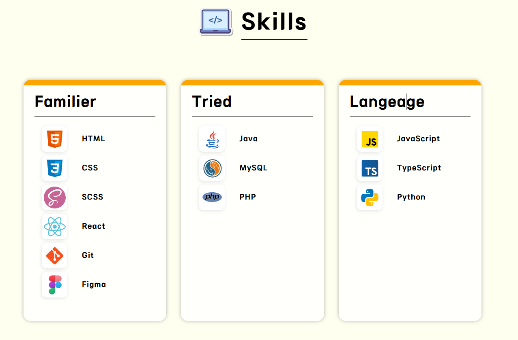518x340 pixels.
Task: Click the yellow JavaScript JS icon
Action: (x=370, y=139)
